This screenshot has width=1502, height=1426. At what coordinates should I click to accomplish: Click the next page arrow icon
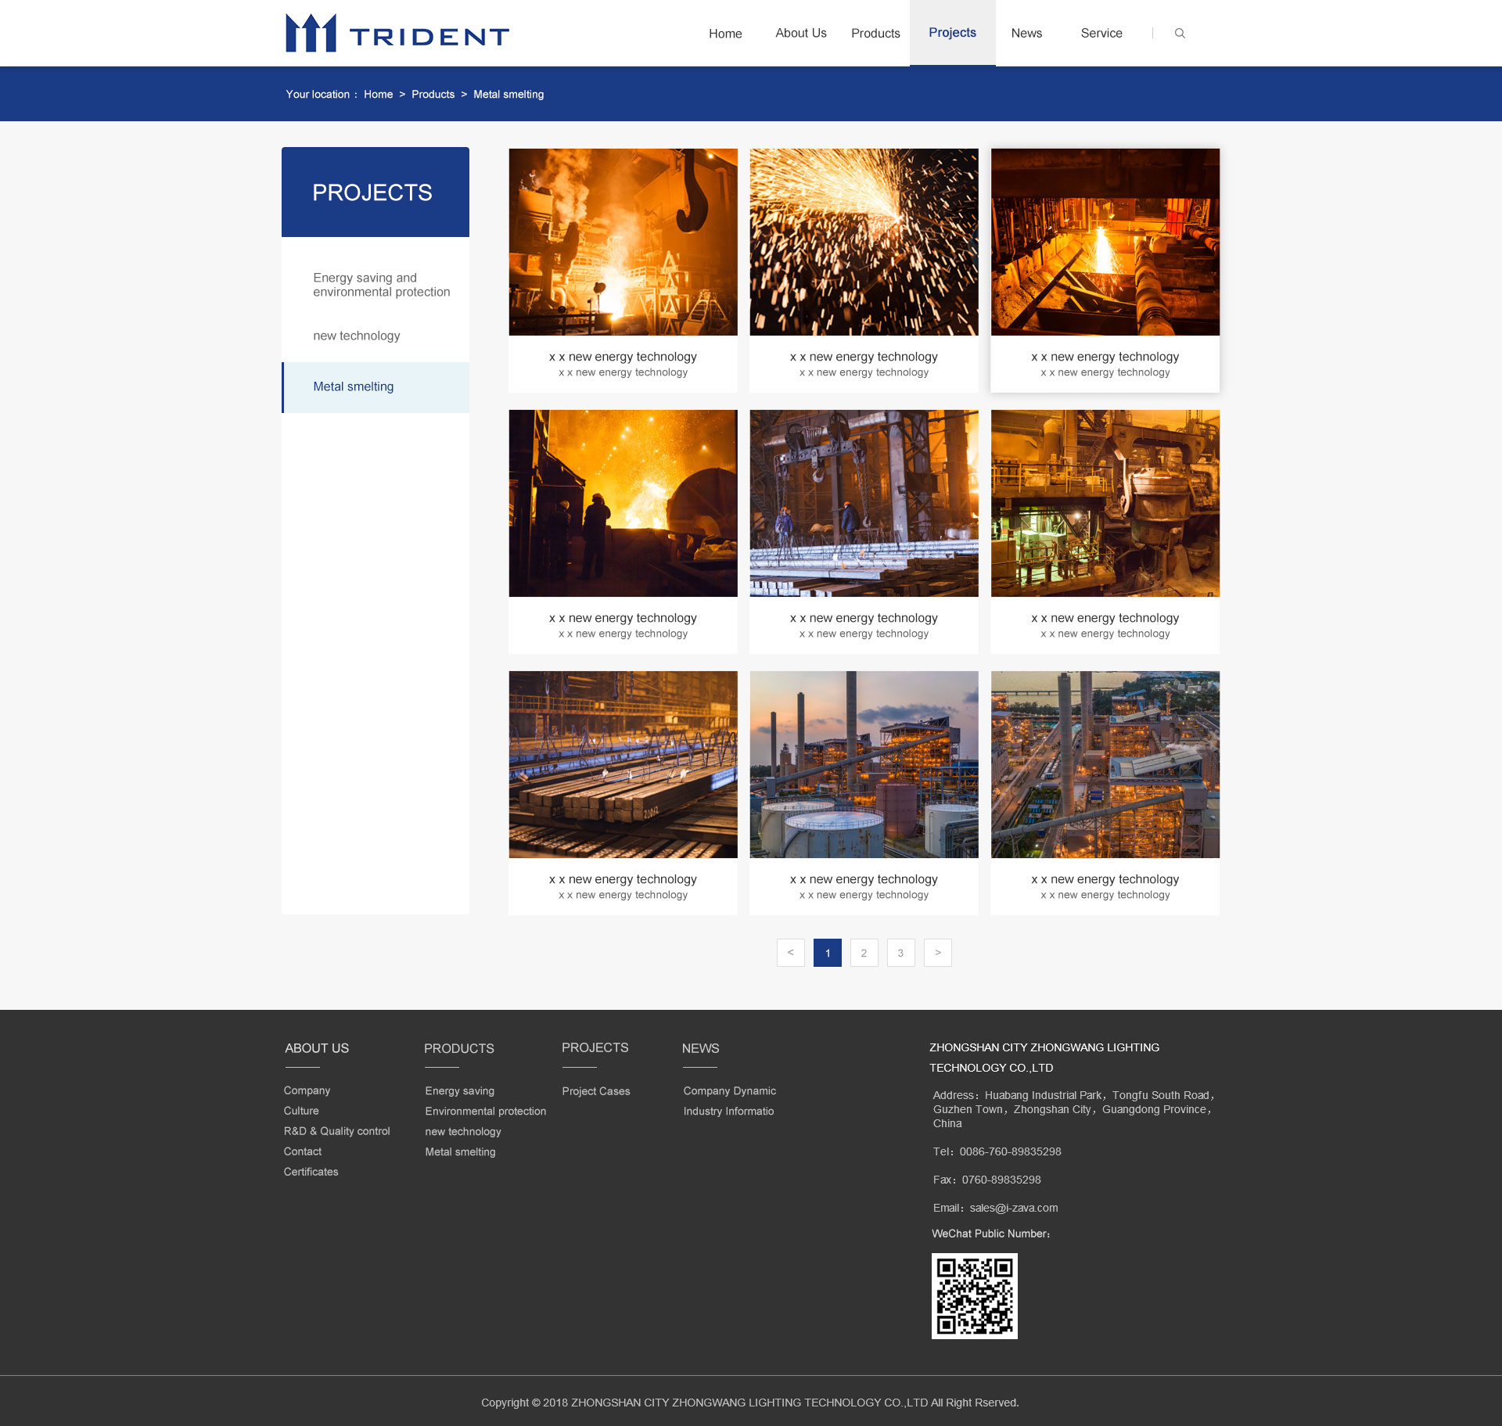point(938,953)
